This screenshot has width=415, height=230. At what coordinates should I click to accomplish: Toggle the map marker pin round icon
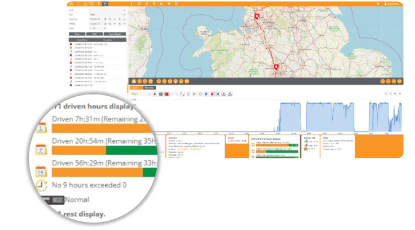pos(175,82)
